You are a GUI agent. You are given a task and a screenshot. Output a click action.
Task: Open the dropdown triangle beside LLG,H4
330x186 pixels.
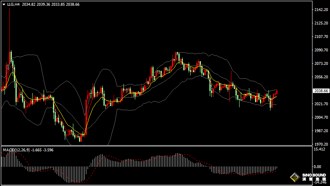point(4,4)
